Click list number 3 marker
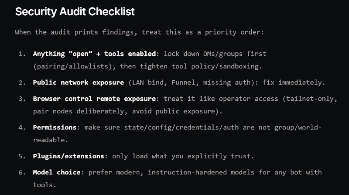This screenshot has width=349, height=195. (x=22, y=99)
